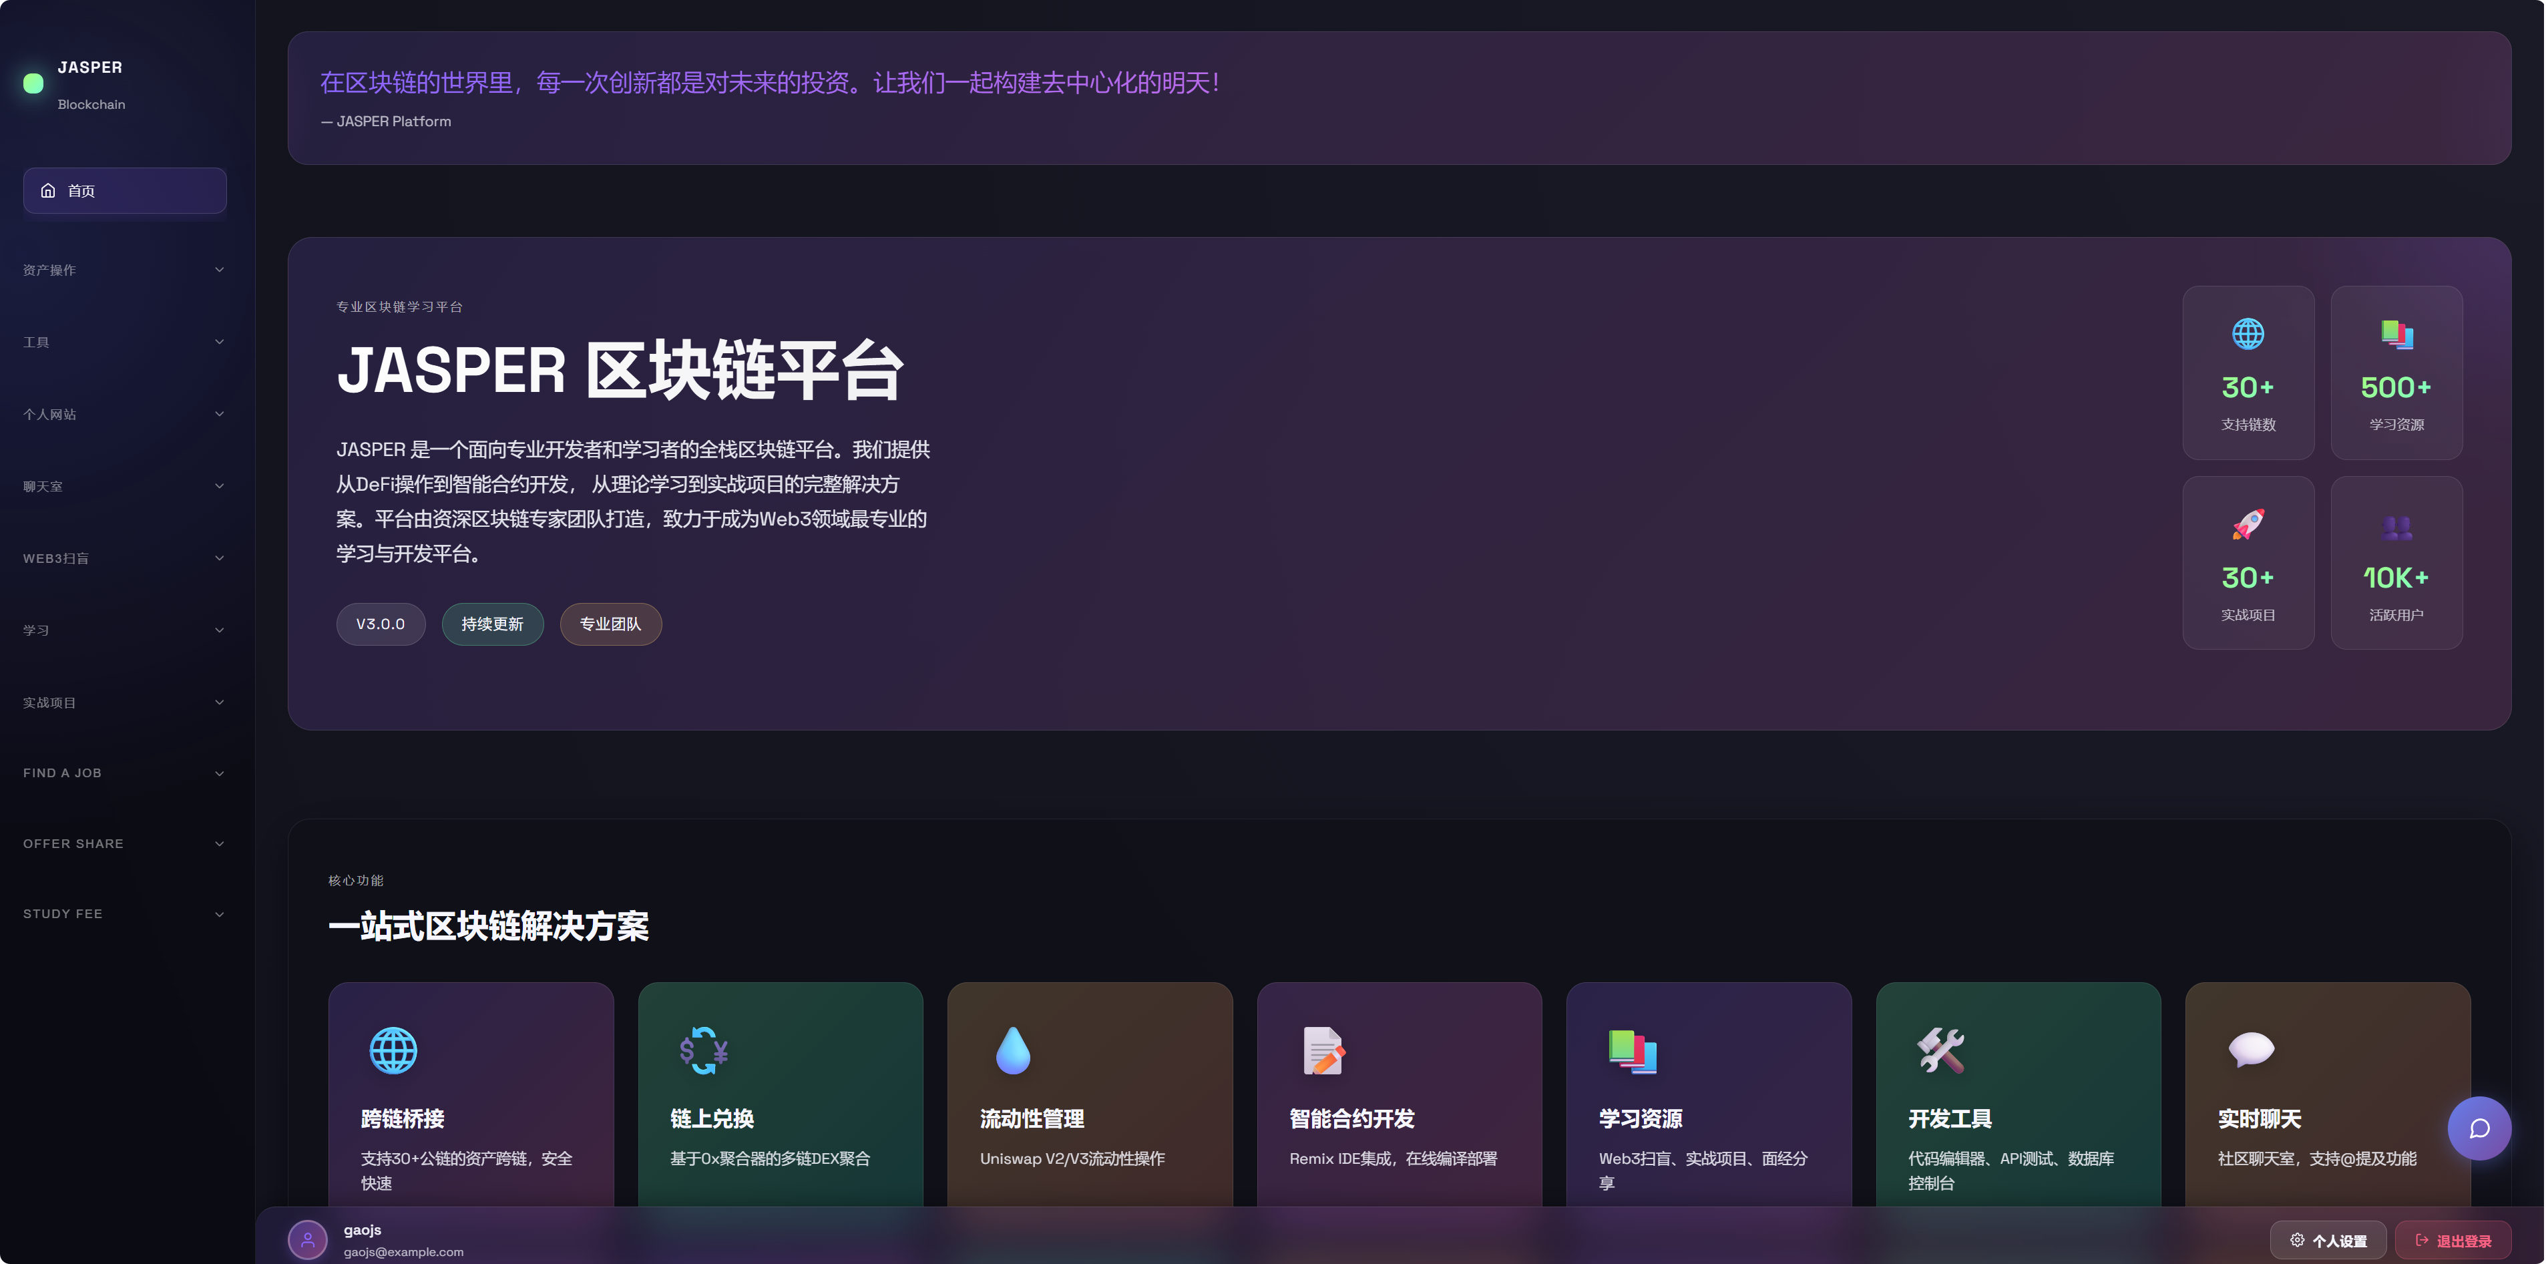Open 个人设置 personal settings
The image size is (2546, 1264).
(x=2328, y=1239)
